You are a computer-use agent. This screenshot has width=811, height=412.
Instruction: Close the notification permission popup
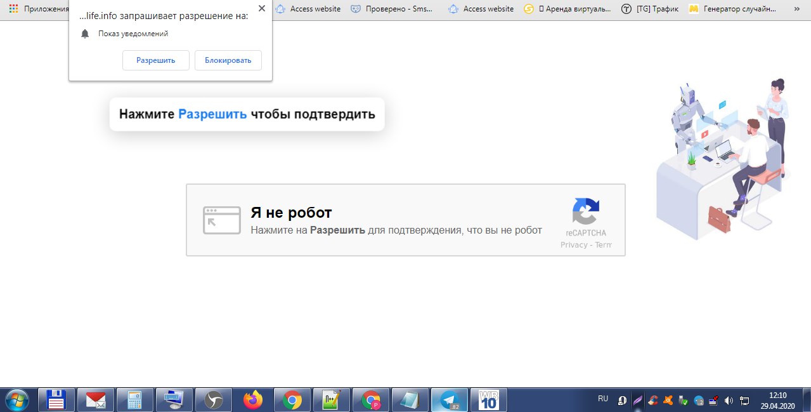coord(262,9)
